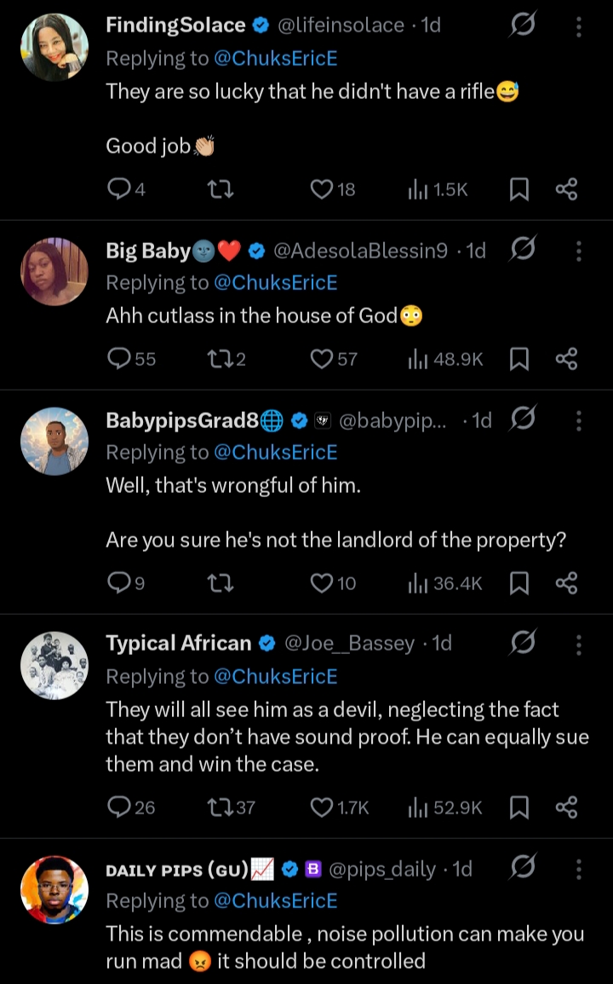Viewport: 613px width, 984px height.
Task: Like Typical African's sound proof reply
Action: tap(321, 807)
